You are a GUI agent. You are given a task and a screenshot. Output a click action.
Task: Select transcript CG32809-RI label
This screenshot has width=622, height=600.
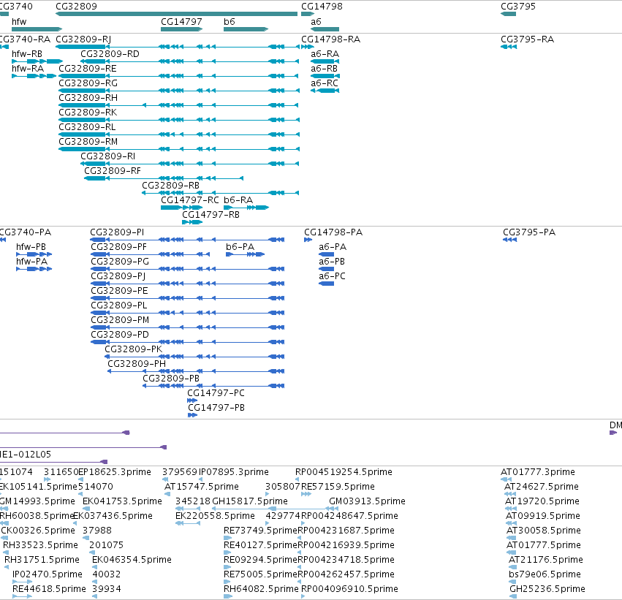[108, 156]
